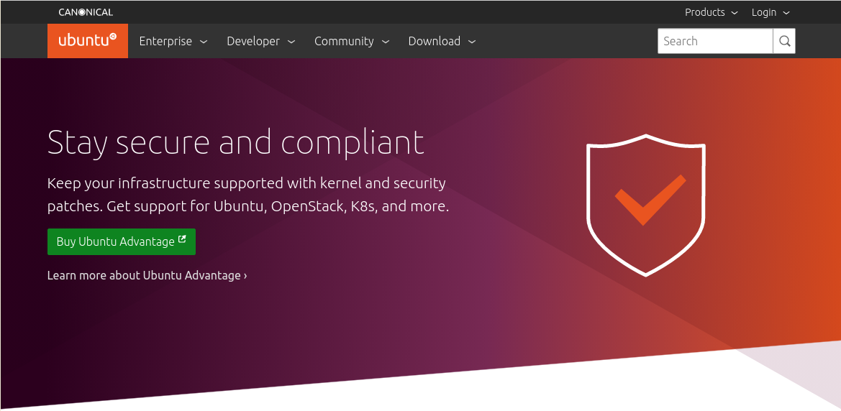841x411 pixels.
Task: Expand the Download chevron arrow
Action: (x=472, y=42)
